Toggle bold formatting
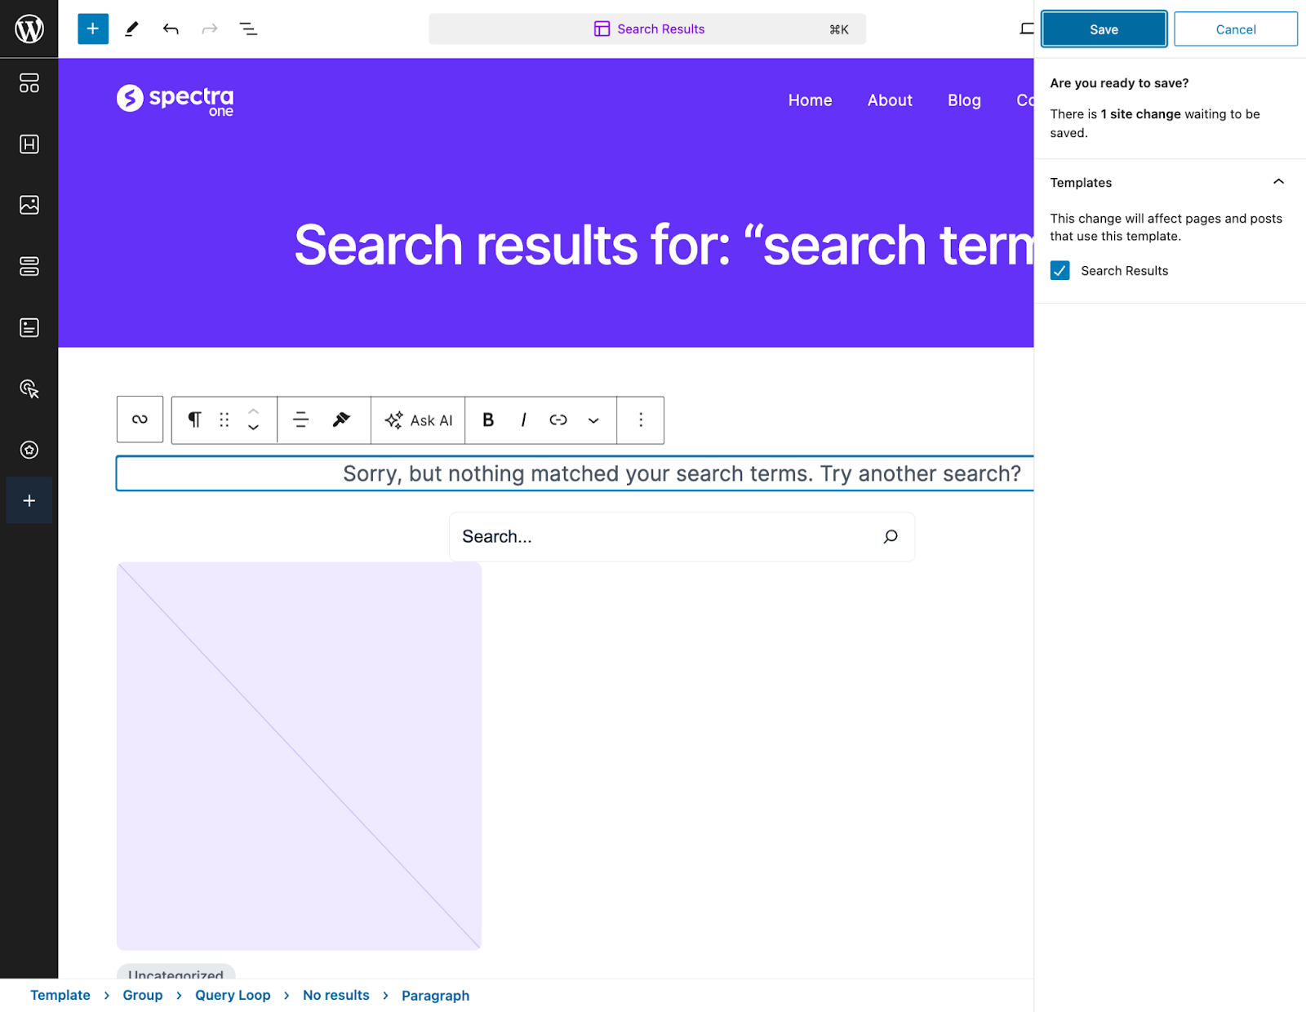1306x1012 pixels. [488, 419]
